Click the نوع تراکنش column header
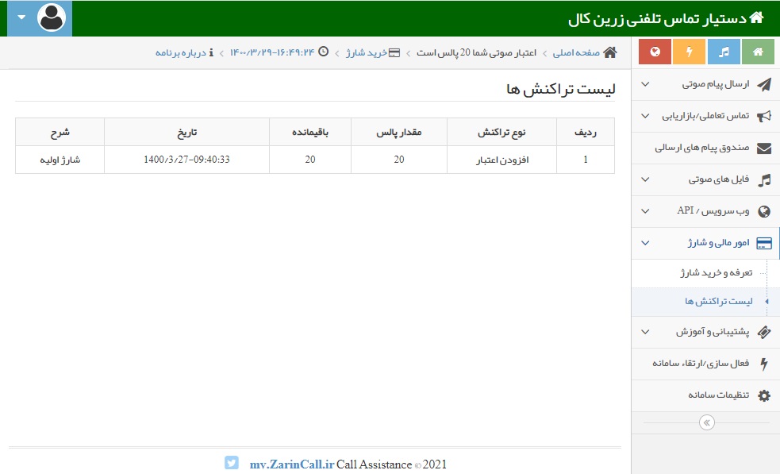The width and height of the screenshot is (780, 474). (501, 132)
